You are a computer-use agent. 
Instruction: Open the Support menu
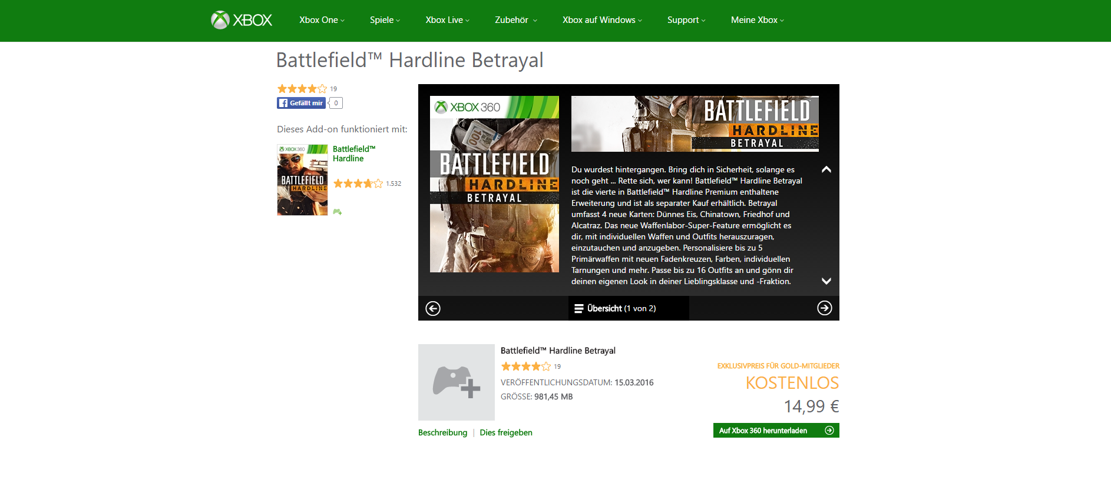point(686,20)
